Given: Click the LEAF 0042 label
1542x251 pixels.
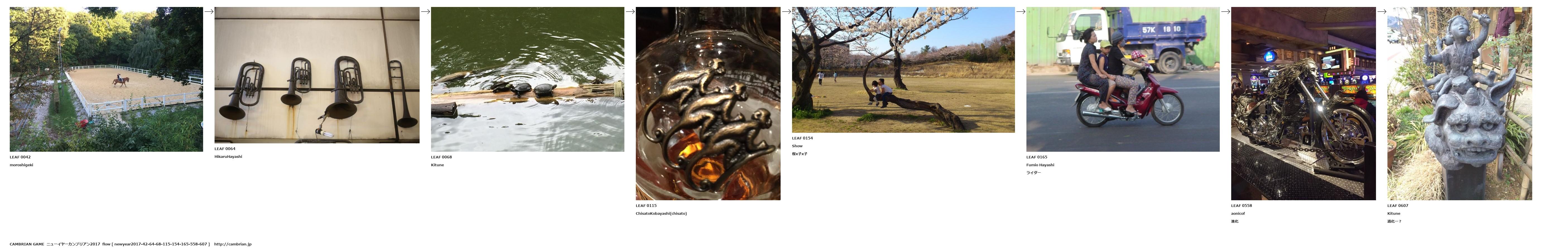Looking at the screenshot, I should coord(20,157).
